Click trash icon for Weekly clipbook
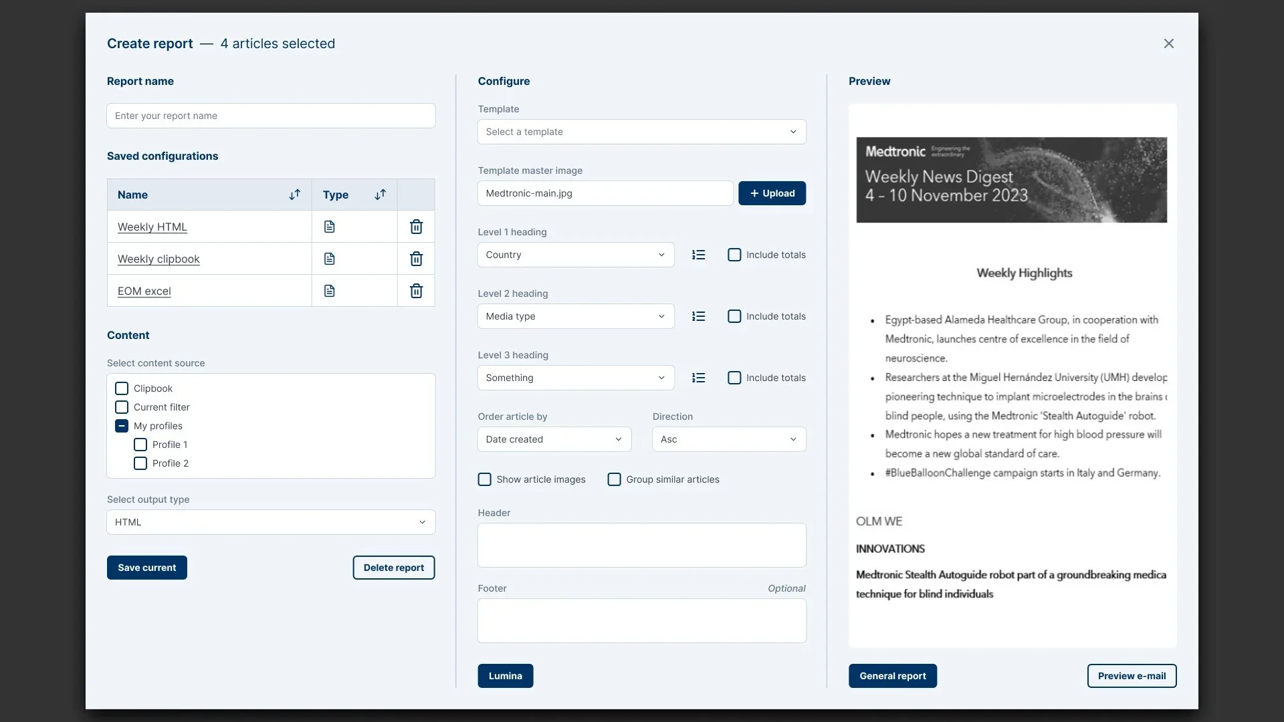This screenshot has height=722, width=1284. click(416, 259)
